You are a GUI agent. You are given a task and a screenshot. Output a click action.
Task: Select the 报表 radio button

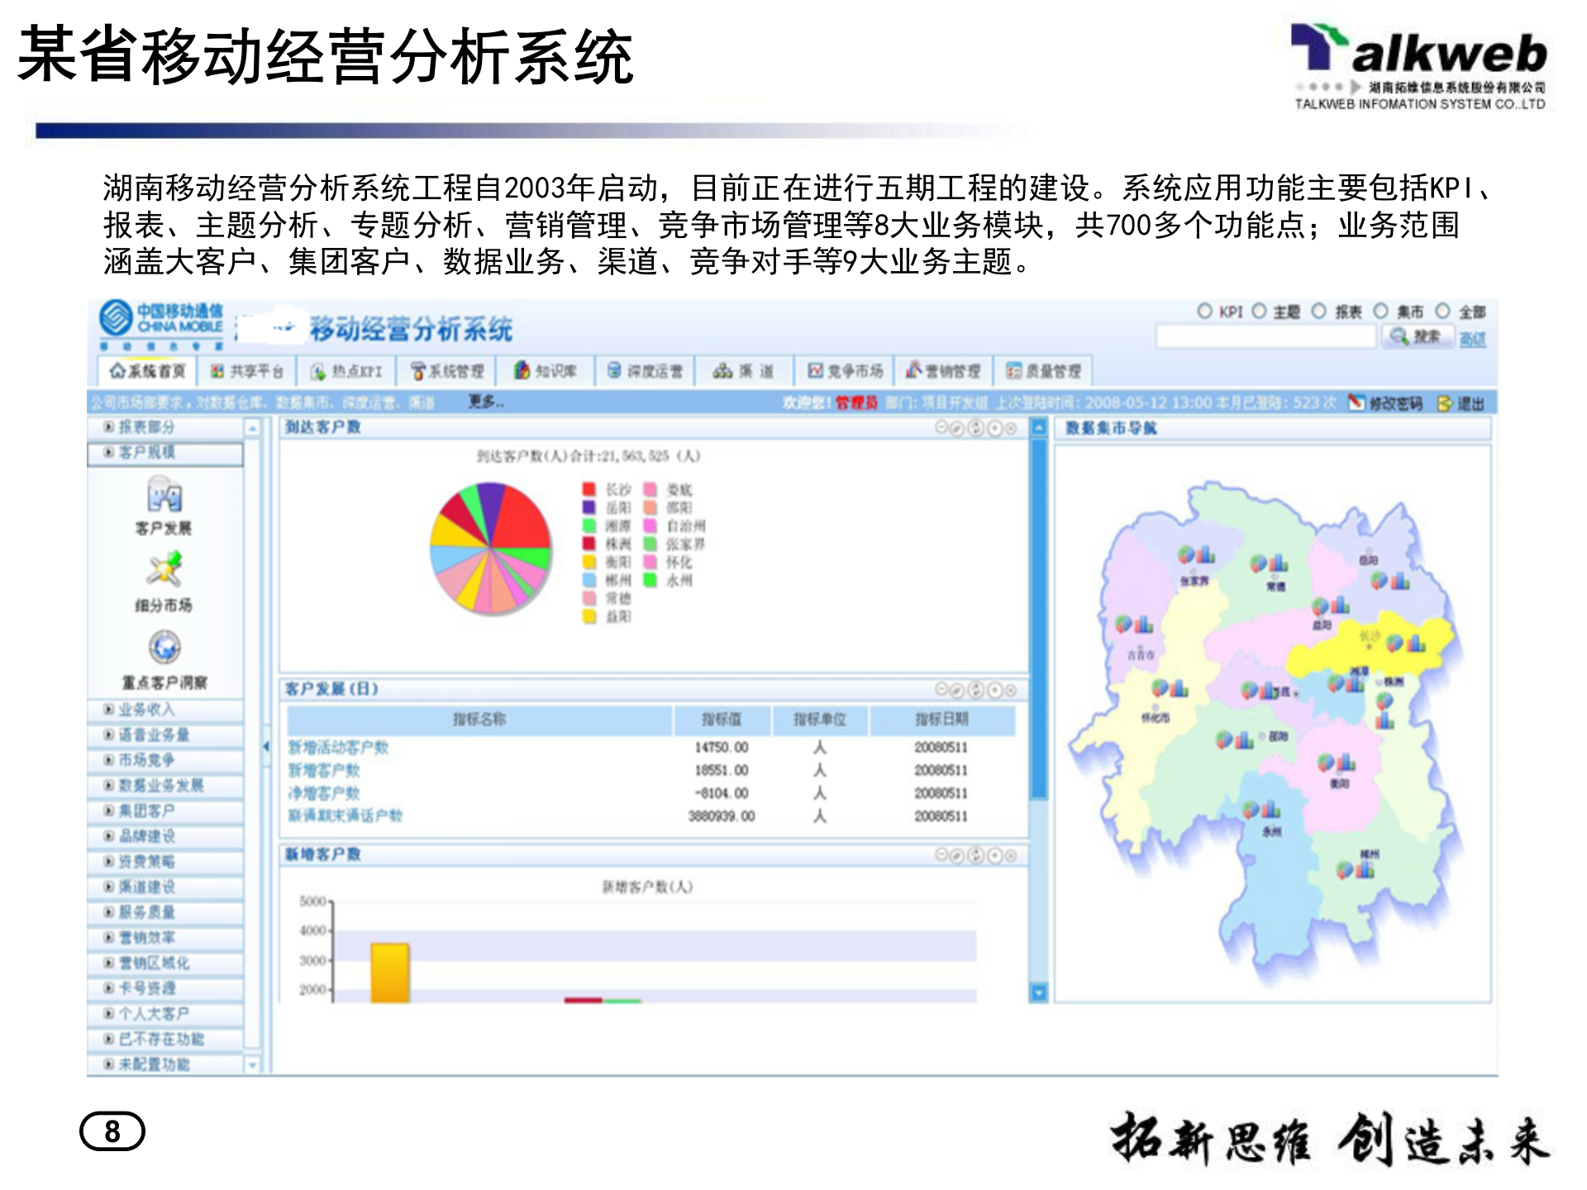[1318, 310]
